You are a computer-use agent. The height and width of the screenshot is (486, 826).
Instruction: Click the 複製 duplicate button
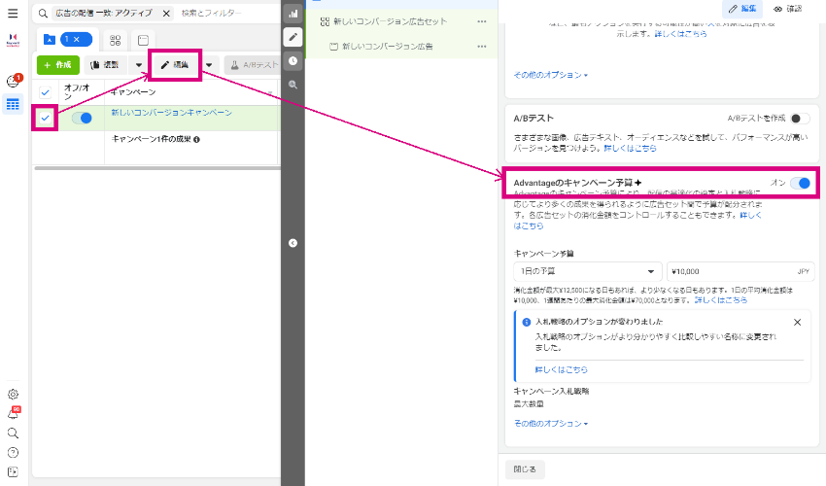pyautogui.click(x=105, y=65)
